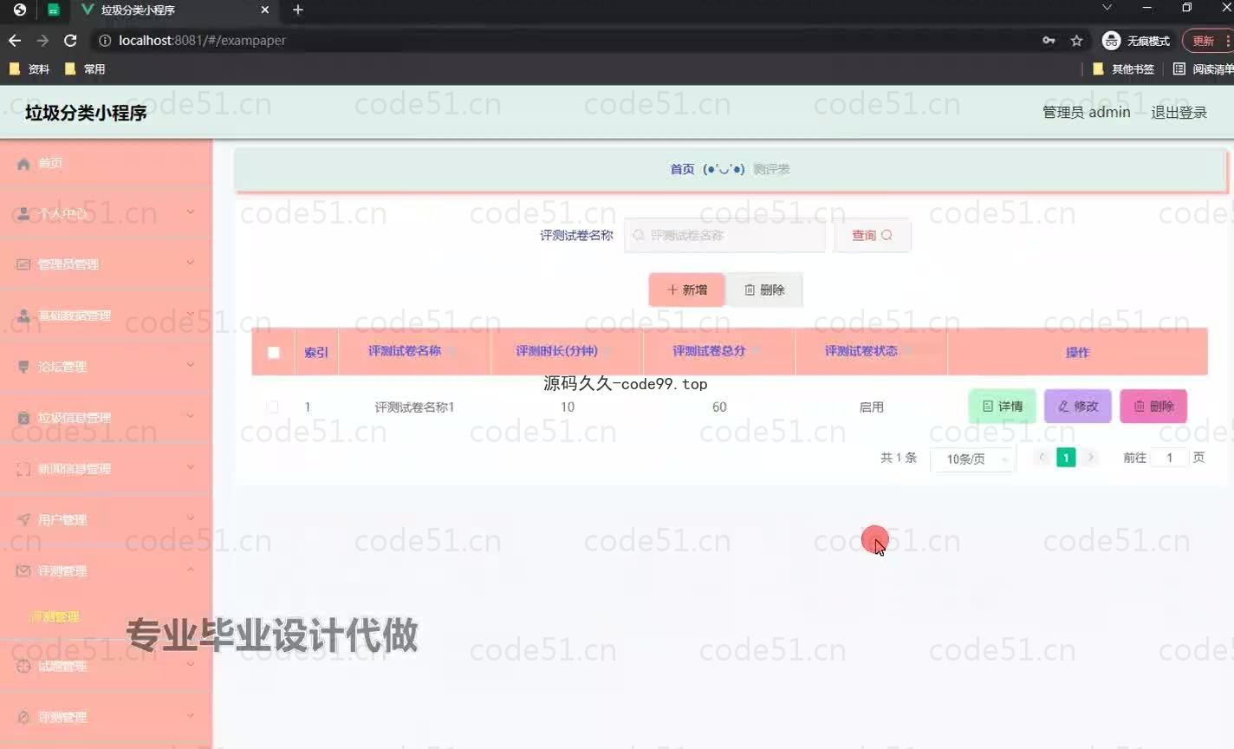Click the pink 删除 button in row 1
1234x749 pixels.
coord(1153,407)
